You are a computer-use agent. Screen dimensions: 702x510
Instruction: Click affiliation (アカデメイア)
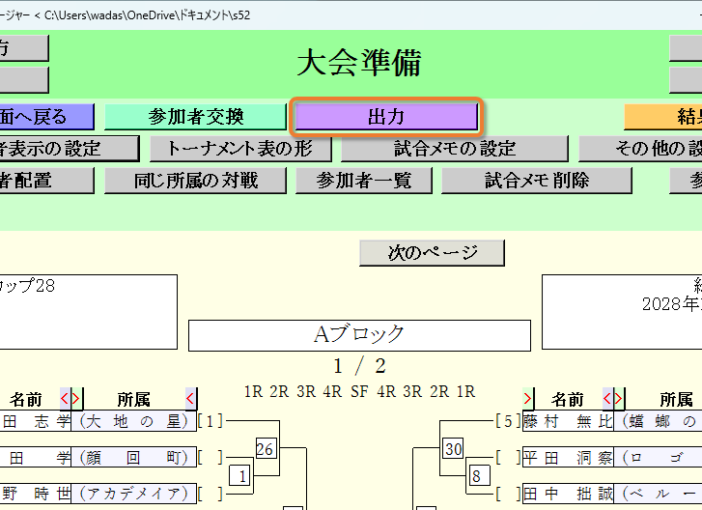[x=133, y=494]
